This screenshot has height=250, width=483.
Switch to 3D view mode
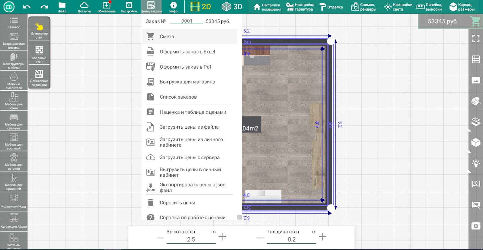pyautogui.click(x=232, y=7)
